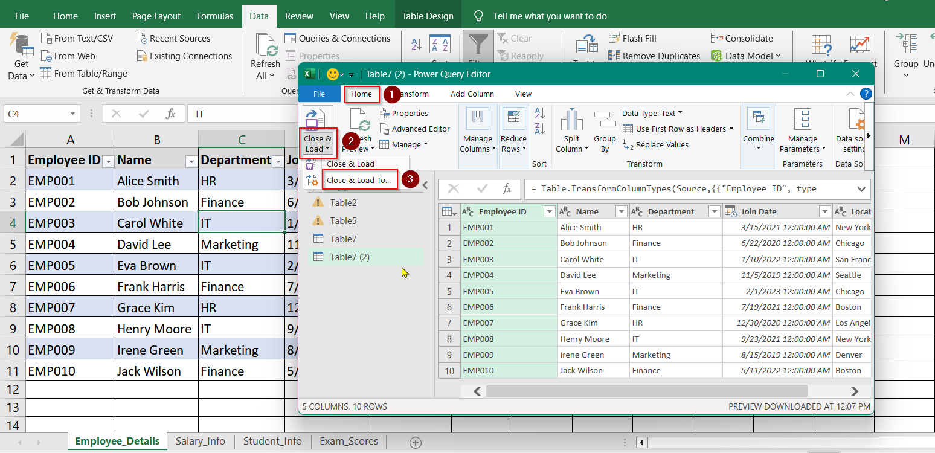This screenshot has height=453, width=935.
Task: Open the File tab in Power Query
Action: (320, 94)
